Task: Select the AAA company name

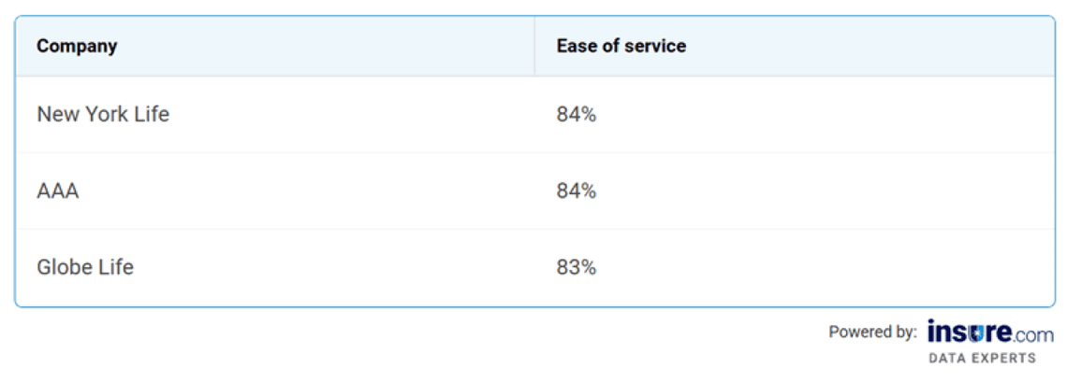Action: tap(58, 191)
